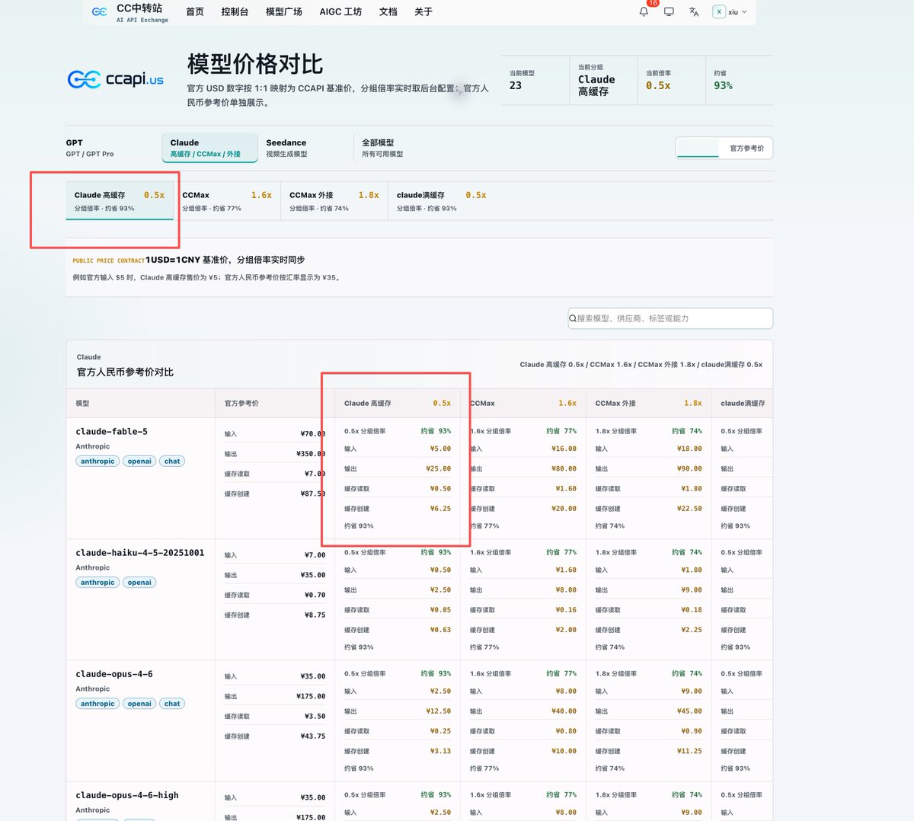
Task: Expand the xiu user dropdown
Action: click(737, 12)
